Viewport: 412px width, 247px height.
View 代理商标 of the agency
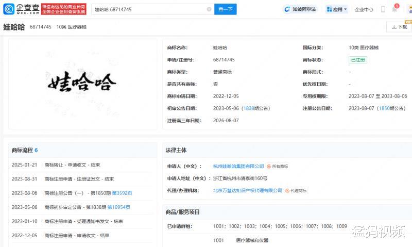pos(296,190)
